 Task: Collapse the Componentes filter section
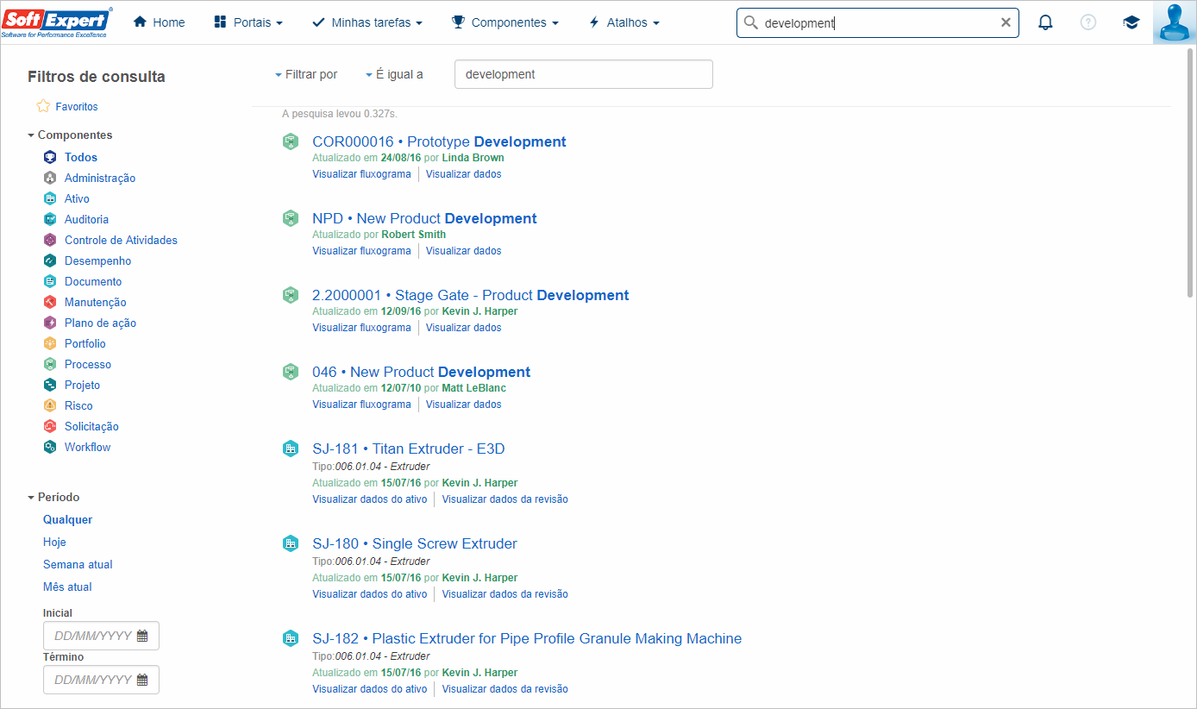pos(70,135)
